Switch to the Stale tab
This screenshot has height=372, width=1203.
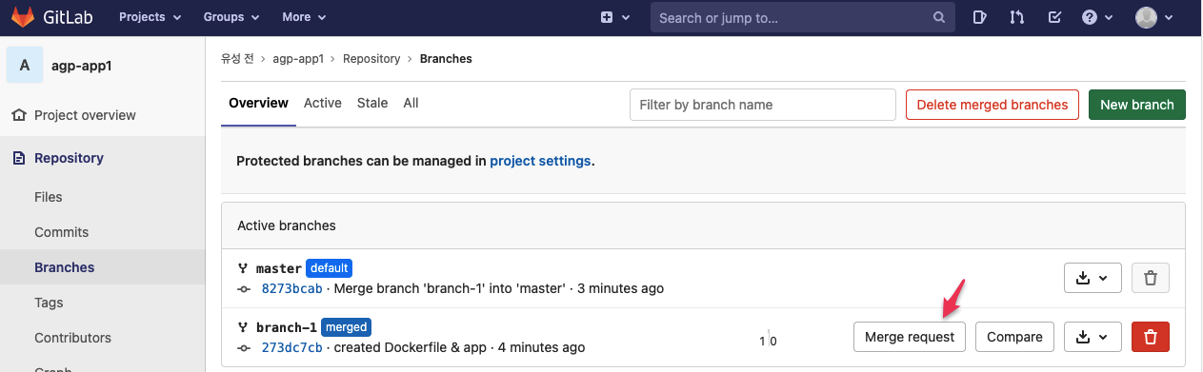[x=372, y=103]
